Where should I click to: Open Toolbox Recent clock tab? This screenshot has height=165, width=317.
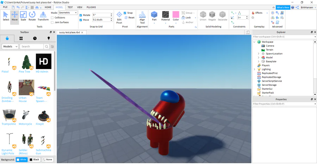pyautogui.click(x=35, y=38)
